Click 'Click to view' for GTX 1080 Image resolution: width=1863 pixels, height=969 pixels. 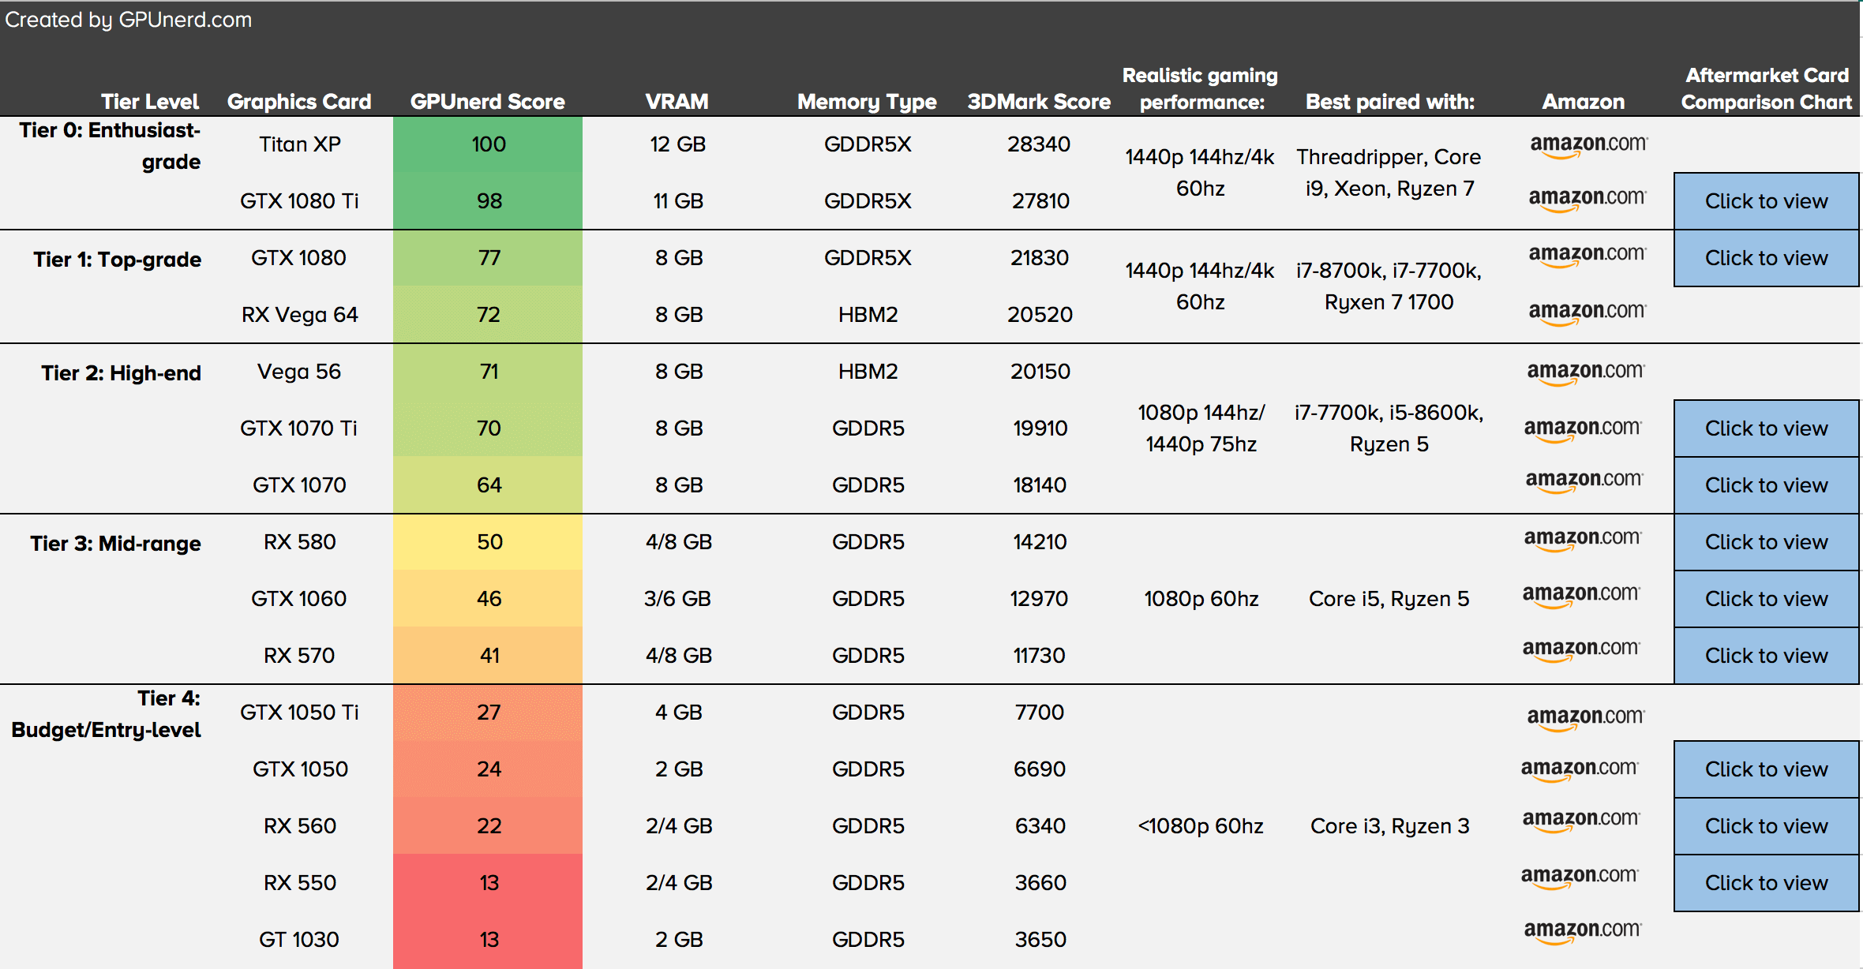(x=1766, y=258)
